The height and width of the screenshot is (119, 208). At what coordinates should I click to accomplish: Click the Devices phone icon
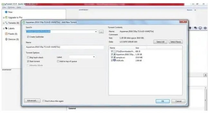tap(6, 39)
